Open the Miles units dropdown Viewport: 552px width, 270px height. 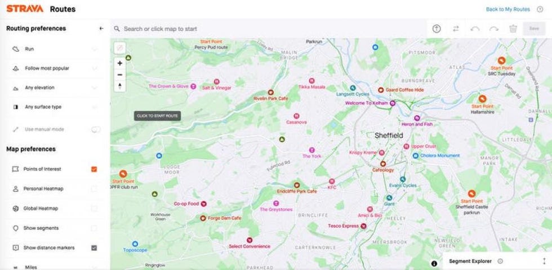coord(55,267)
